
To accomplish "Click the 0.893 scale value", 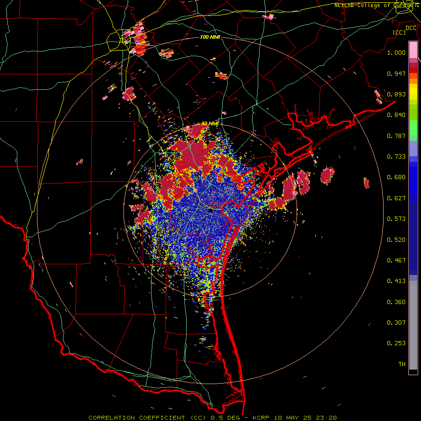I will point(396,94).
